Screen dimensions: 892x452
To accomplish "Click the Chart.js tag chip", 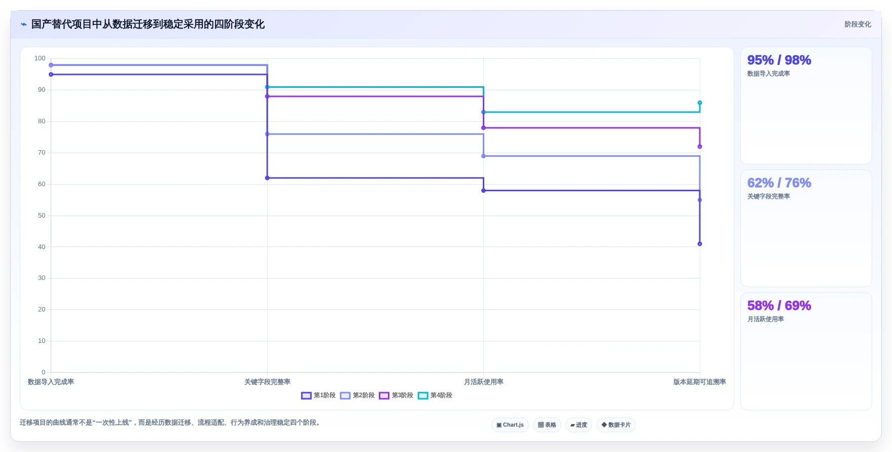I will 510,425.
